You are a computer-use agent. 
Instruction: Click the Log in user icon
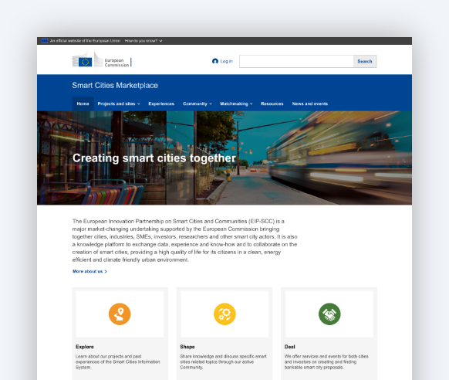[215, 61]
